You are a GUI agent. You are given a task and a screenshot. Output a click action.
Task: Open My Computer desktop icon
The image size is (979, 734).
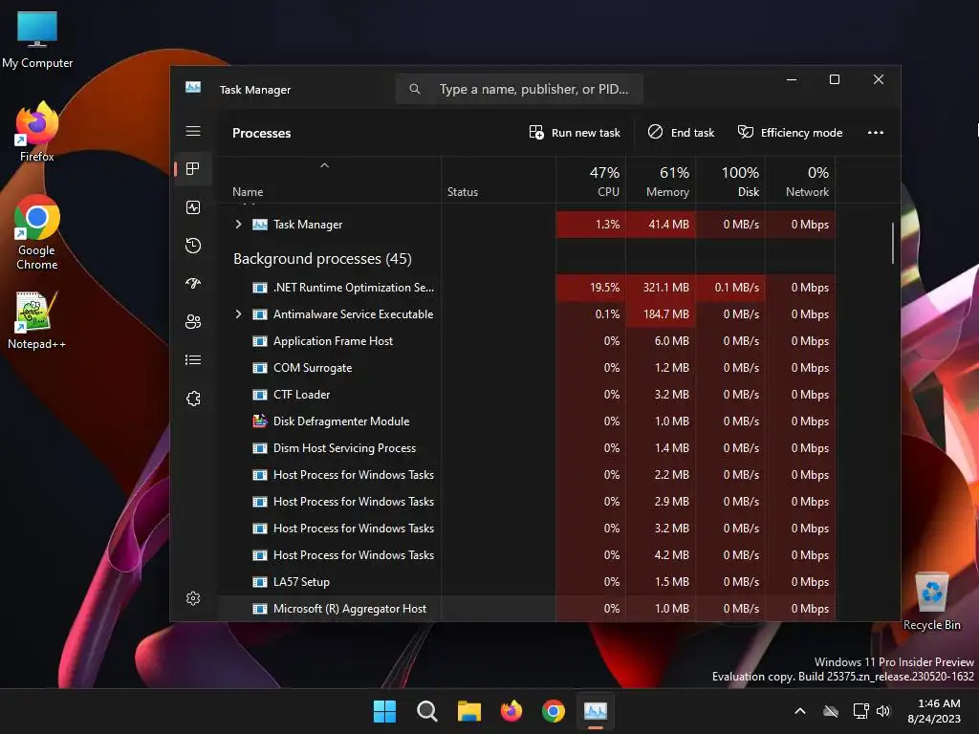[x=37, y=40]
